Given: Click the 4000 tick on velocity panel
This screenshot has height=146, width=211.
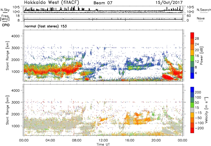Looking at the screenshot, I should click(x=15, y=90).
